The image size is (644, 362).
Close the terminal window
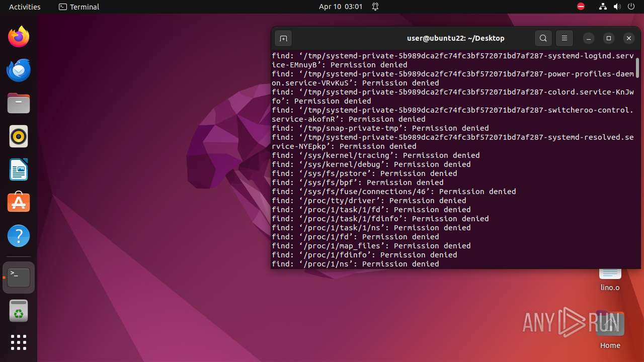pyautogui.click(x=629, y=38)
